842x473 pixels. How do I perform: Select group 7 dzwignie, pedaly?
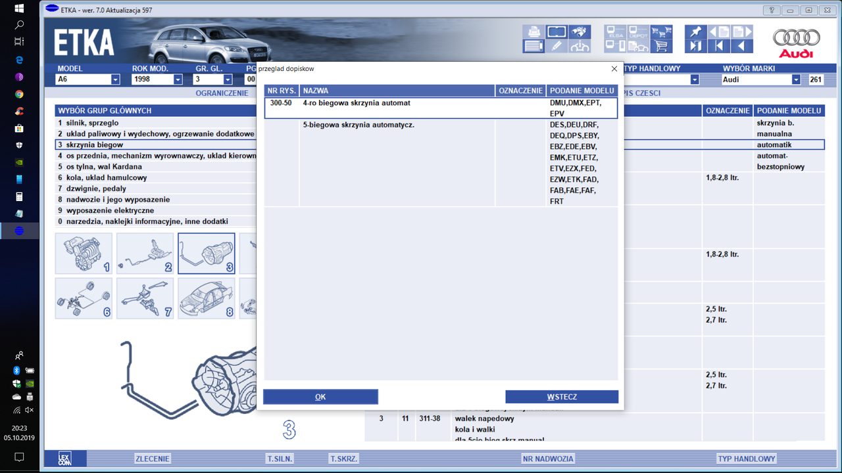pyautogui.click(x=156, y=189)
